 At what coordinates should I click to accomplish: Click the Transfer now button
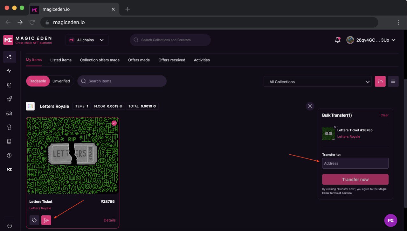click(355, 179)
